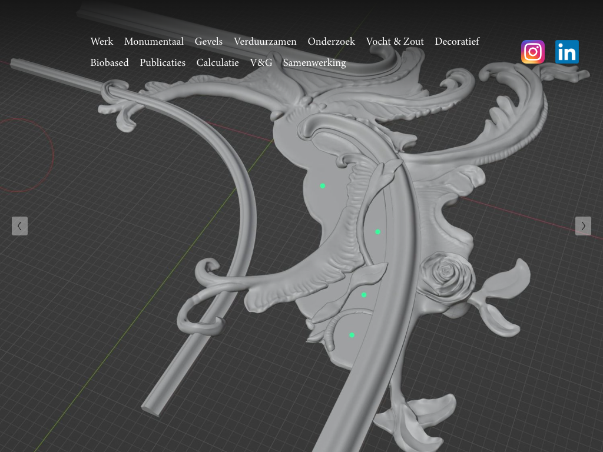Screen dimensions: 603x452
Task: Select Onderzoek in the navigation
Action: coord(331,41)
